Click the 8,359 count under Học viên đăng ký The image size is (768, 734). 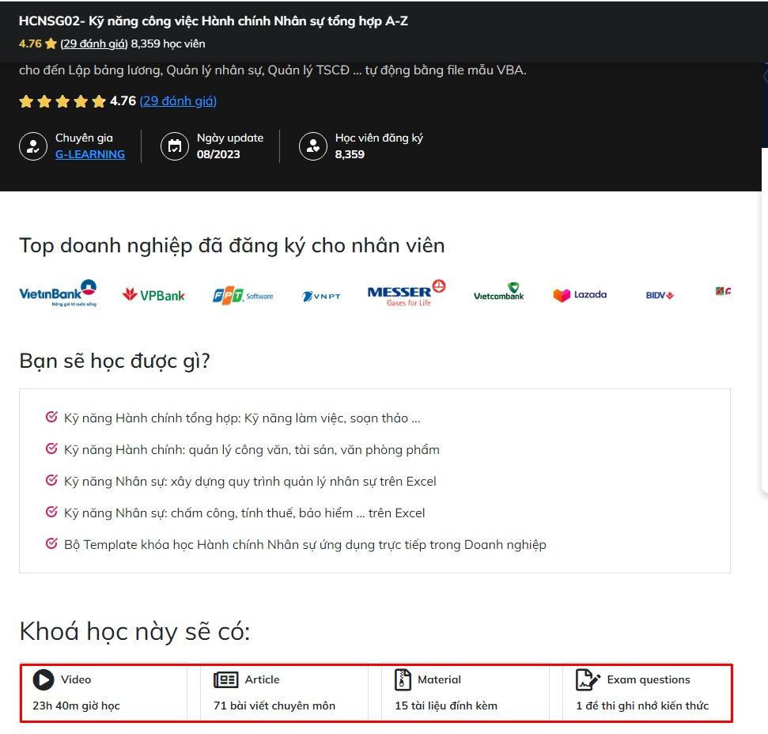click(350, 154)
